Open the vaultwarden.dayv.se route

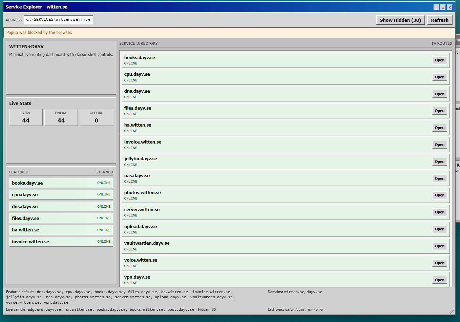tap(439, 246)
